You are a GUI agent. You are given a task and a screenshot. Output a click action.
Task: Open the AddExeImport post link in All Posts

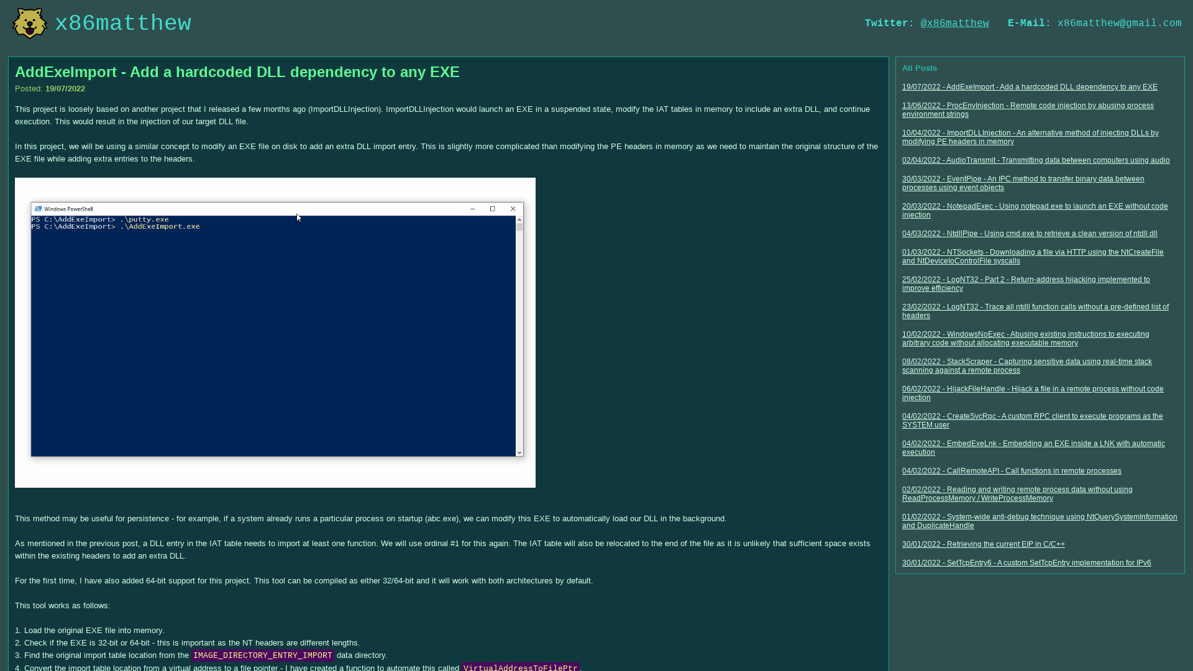[1029, 87]
